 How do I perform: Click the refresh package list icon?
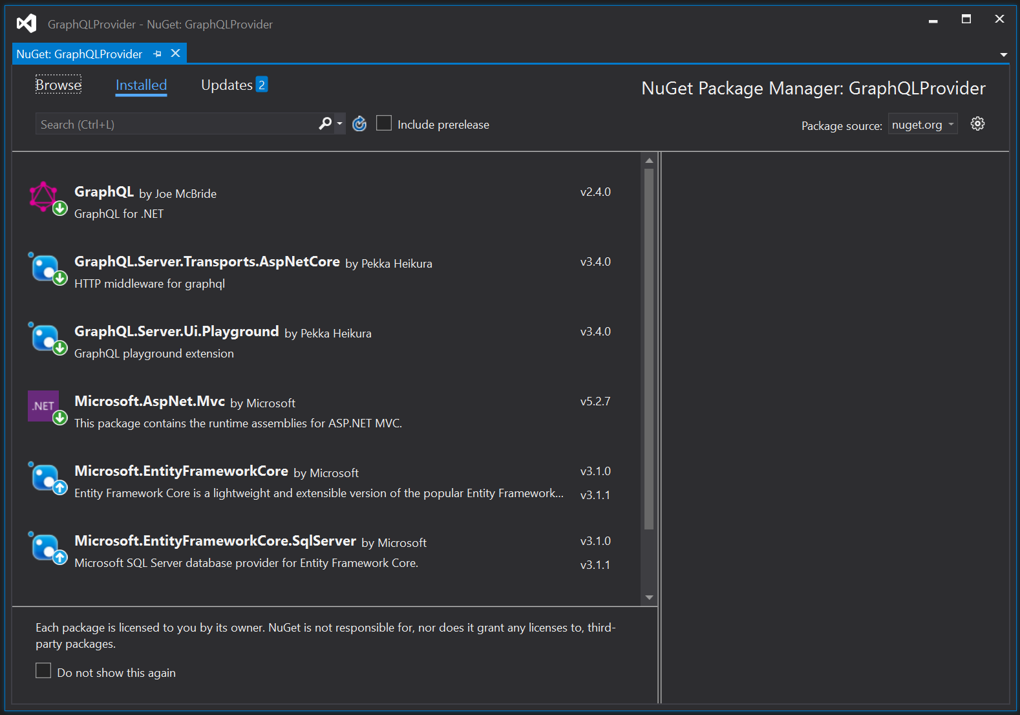(359, 123)
